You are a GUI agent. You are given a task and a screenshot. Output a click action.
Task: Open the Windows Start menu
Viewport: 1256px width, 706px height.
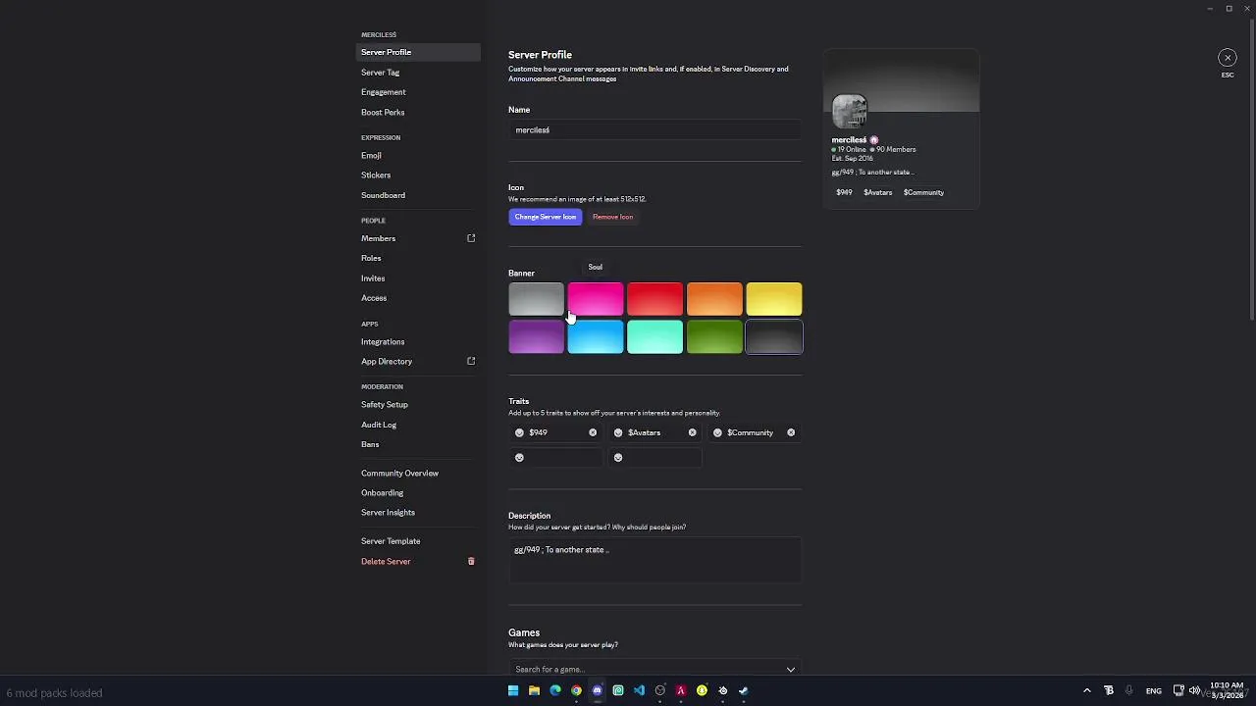(513, 690)
